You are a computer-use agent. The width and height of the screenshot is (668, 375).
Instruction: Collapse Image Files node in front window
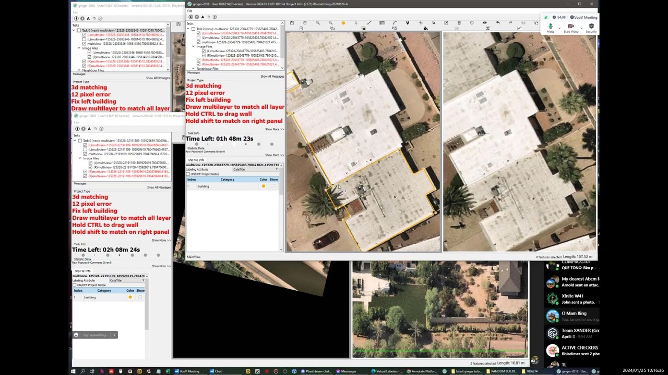(x=193, y=46)
